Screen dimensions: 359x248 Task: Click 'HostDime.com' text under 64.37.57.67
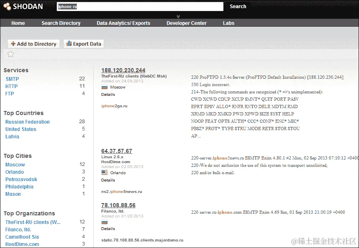click(116, 162)
